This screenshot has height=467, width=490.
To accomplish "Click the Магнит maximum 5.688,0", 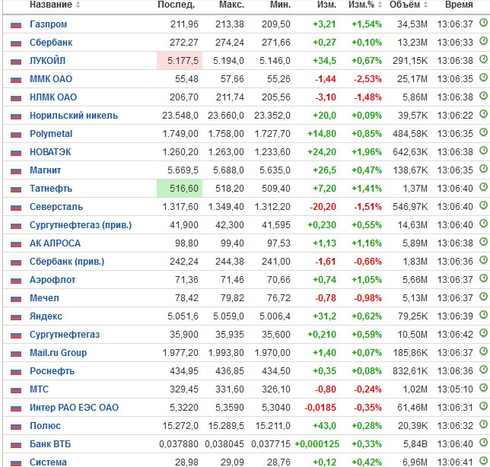I will (228, 170).
